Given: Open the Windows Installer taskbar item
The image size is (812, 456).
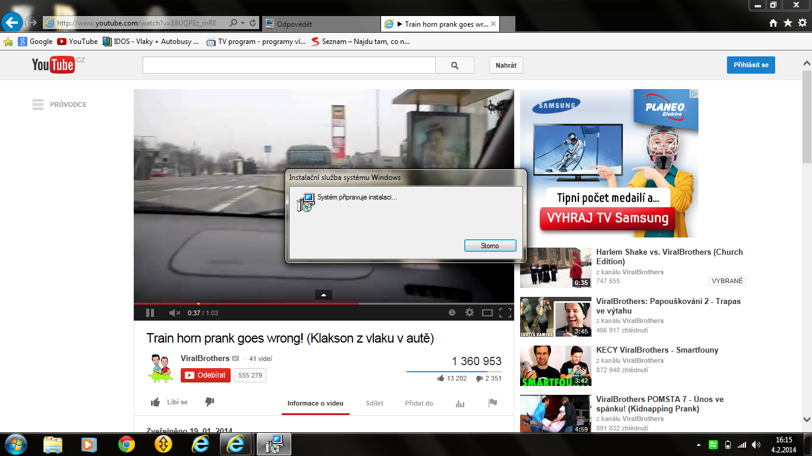Looking at the screenshot, I should pyautogui.click(x=273, y=444).
